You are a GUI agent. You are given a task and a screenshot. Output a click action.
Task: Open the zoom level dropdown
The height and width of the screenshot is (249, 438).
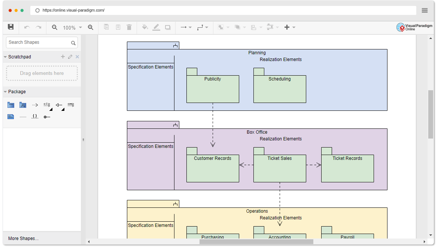pyautogui.click(x=80, y=27)
